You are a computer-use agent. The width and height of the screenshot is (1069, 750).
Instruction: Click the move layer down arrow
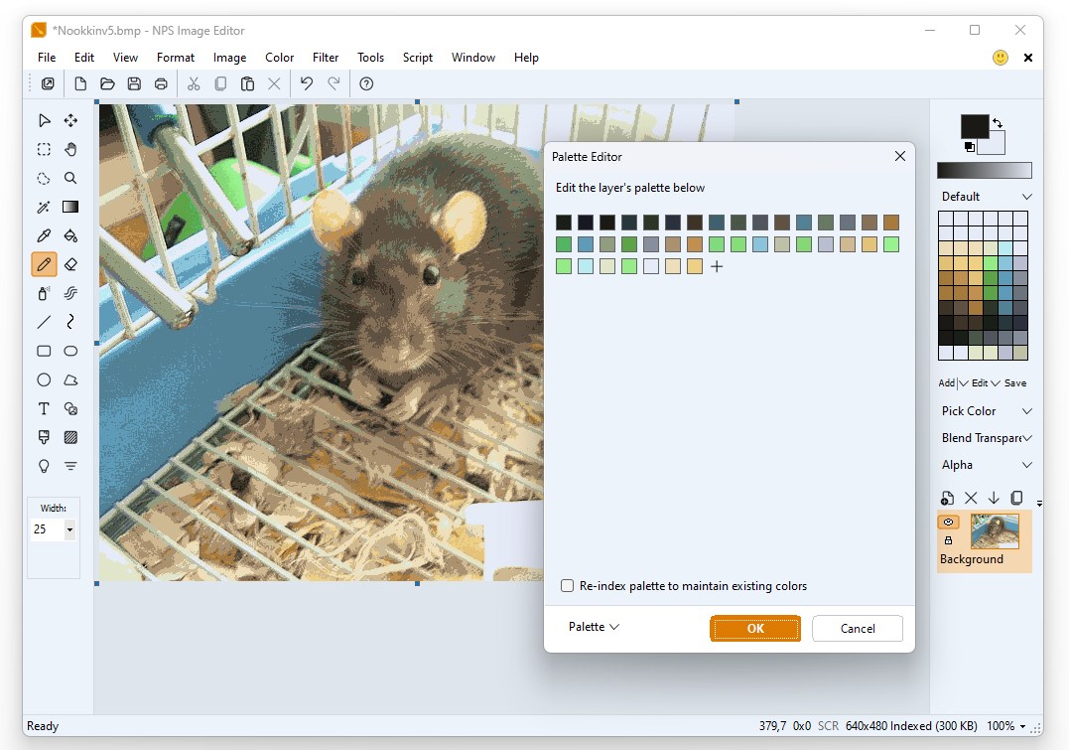[x=994, y=499]
